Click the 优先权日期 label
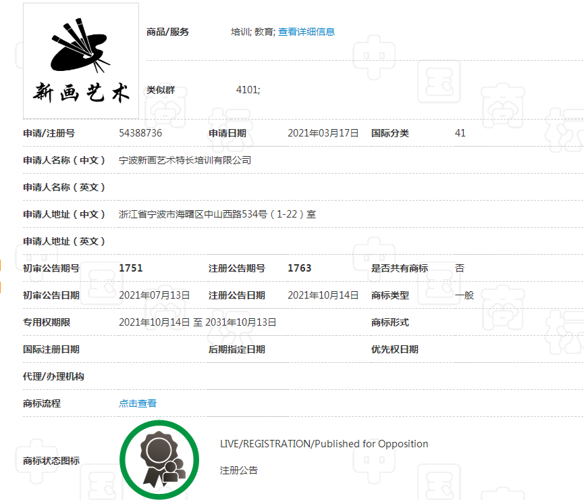Image resolution: width=584 pixels, height=500 pixels. tap(395, 349)
